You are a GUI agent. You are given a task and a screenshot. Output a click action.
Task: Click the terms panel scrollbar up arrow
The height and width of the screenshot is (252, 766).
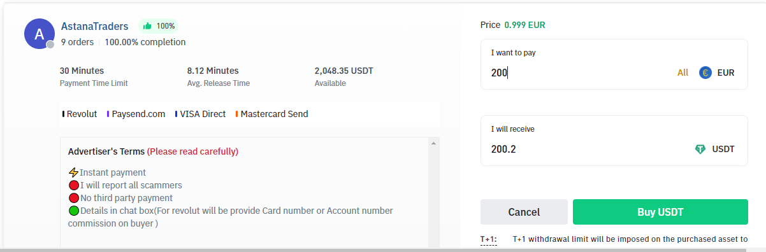[434, 143]
